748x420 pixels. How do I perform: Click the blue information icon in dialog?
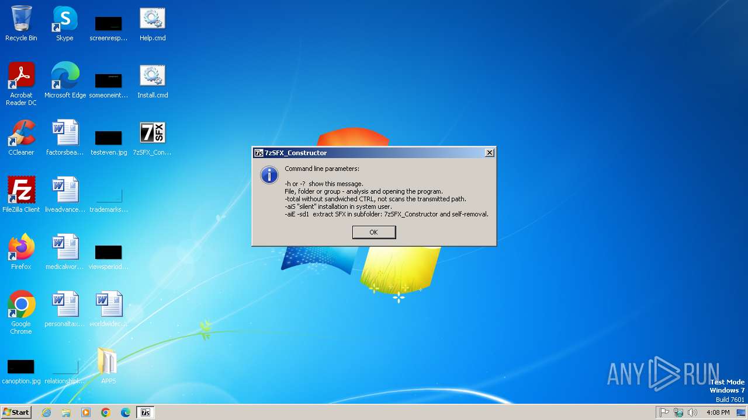click(x=269, y=174)
